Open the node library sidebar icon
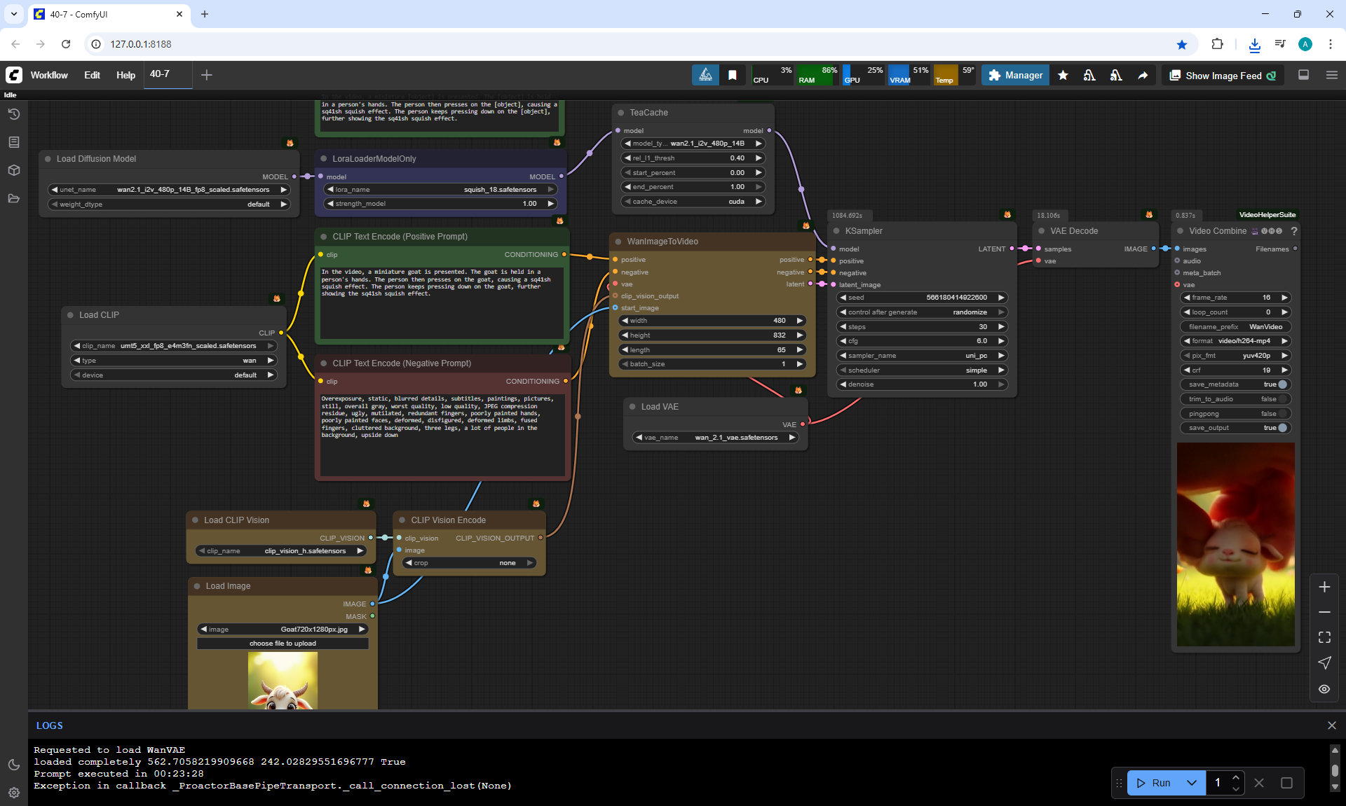1346x806 pixels. 13,142
